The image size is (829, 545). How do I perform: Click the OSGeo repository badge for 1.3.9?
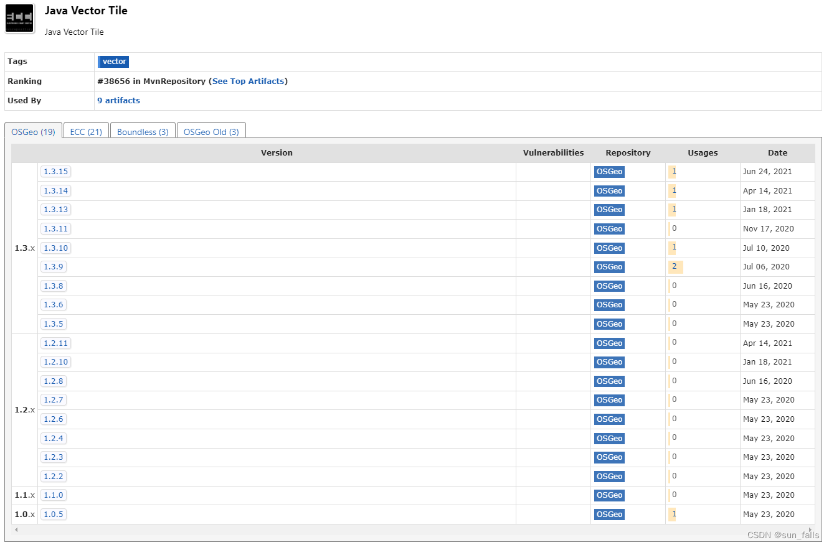click(609, 266)
